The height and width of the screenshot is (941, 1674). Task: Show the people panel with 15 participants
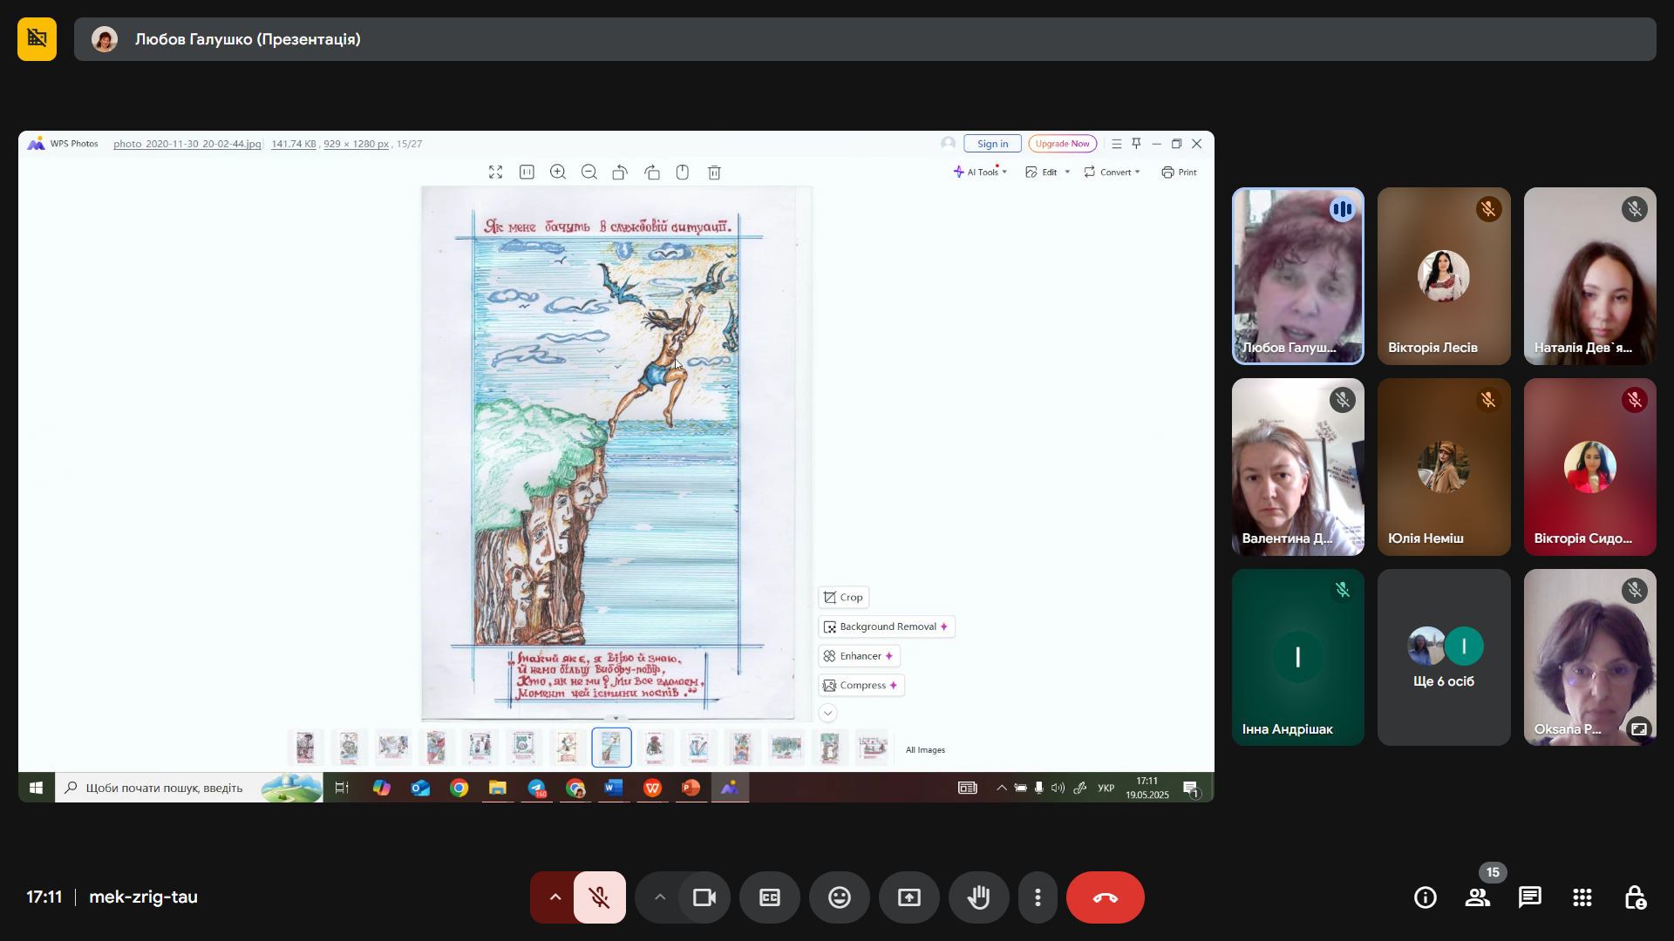(1478, 897)
